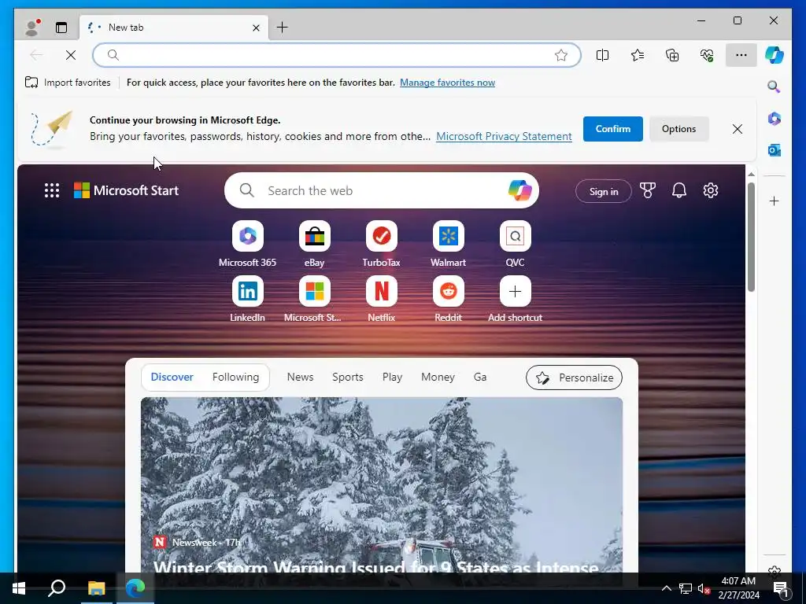This screenshot has width=806, height=604.
Task: Switch to the Play tab
Action: pyautogui.click(x=392, y=377)
